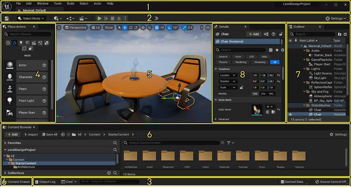The image size is (351, 187).
Task: Open help for the Actor class
Action: click(x=44, y=65)
